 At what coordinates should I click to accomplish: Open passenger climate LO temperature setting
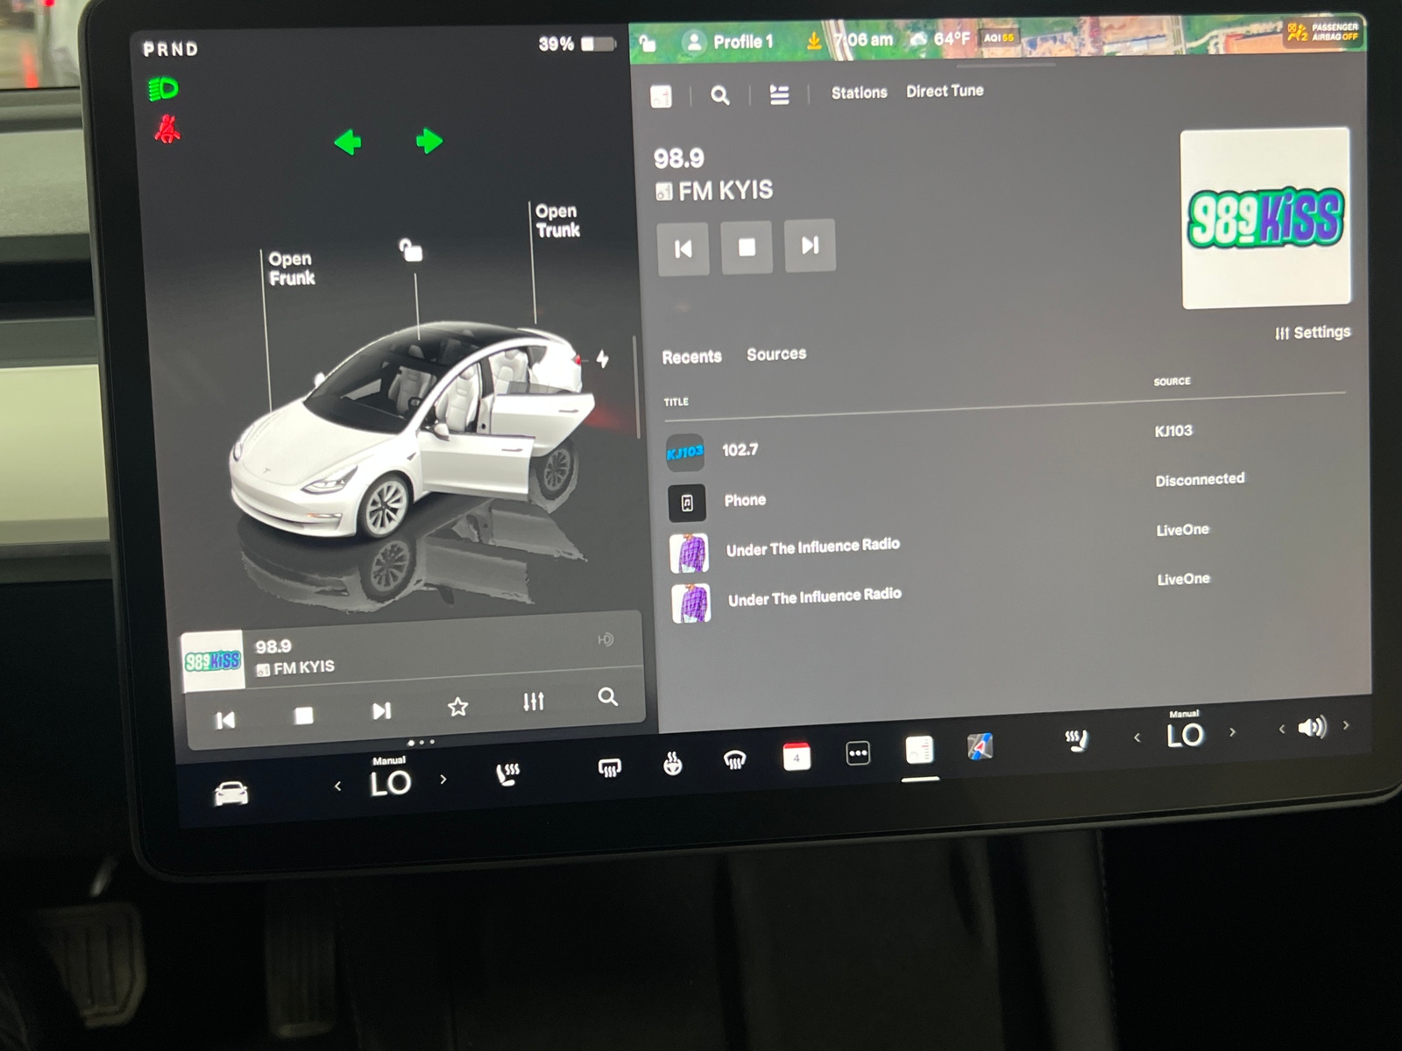[1185, 730]
